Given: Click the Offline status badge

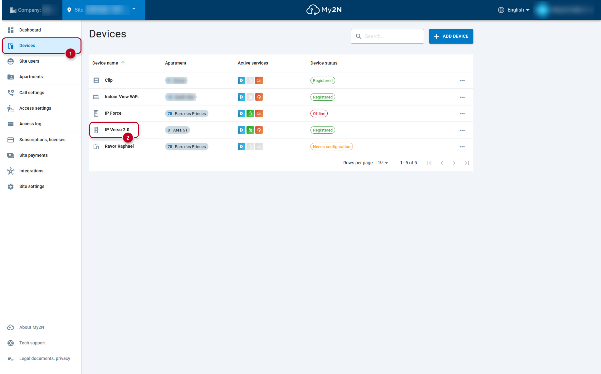Looking at the screenshot, I should (x=319, y=113).
